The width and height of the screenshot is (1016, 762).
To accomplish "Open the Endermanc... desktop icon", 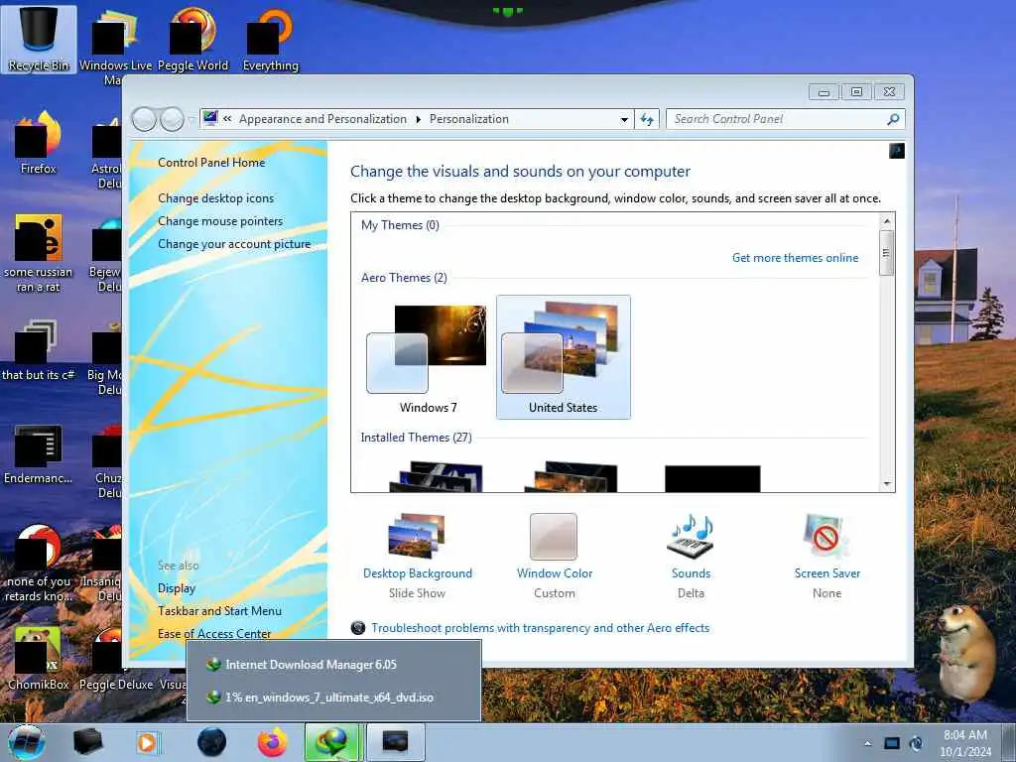I will pyautogui.click(x=39, y=453).
